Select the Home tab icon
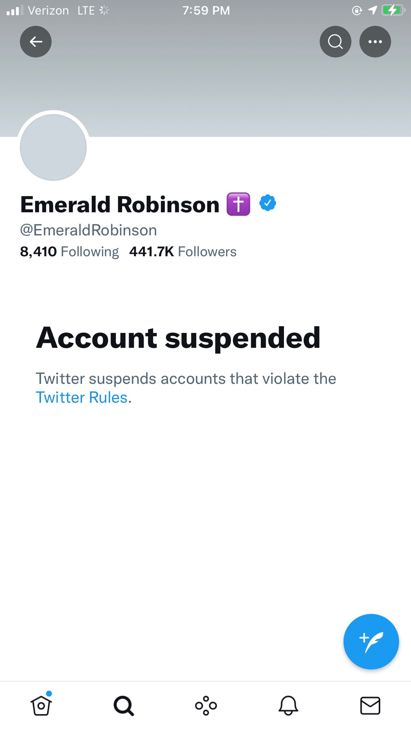 41,706
